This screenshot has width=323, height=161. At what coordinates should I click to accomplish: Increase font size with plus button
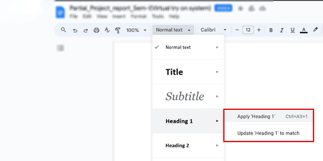pos(259,30)
